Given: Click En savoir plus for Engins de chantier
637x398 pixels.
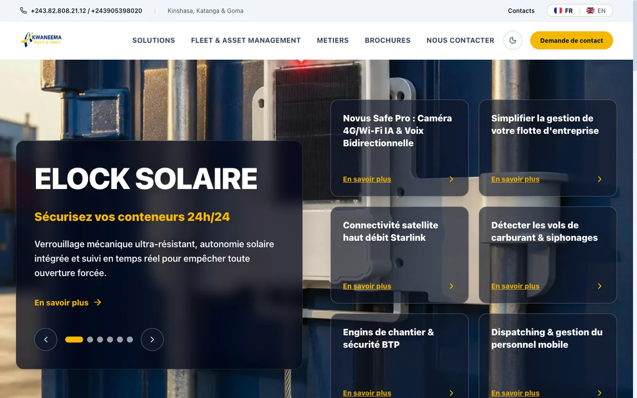Looking at the screenshot, I should [367, 393].
